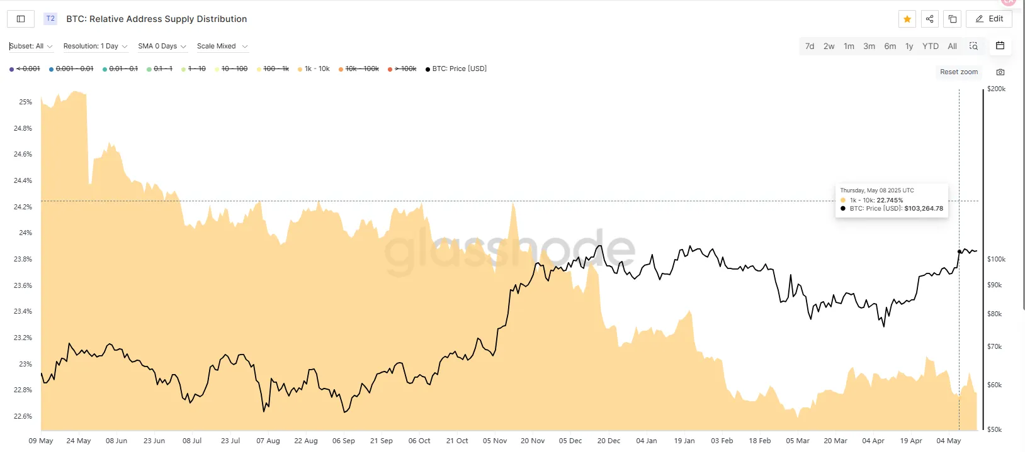Image resolution: width=1025 pixels, height=452 pixels.
Task: Toggle the BTC: Price [USD] series
Action: click(x=459, y=69)
